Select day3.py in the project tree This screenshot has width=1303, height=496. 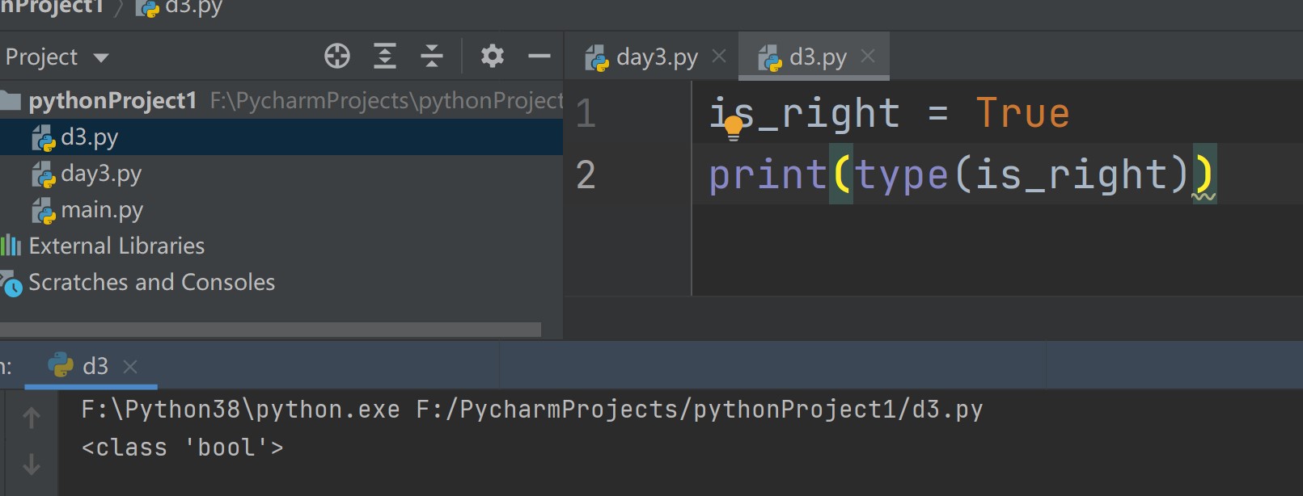tap(100, 174)
